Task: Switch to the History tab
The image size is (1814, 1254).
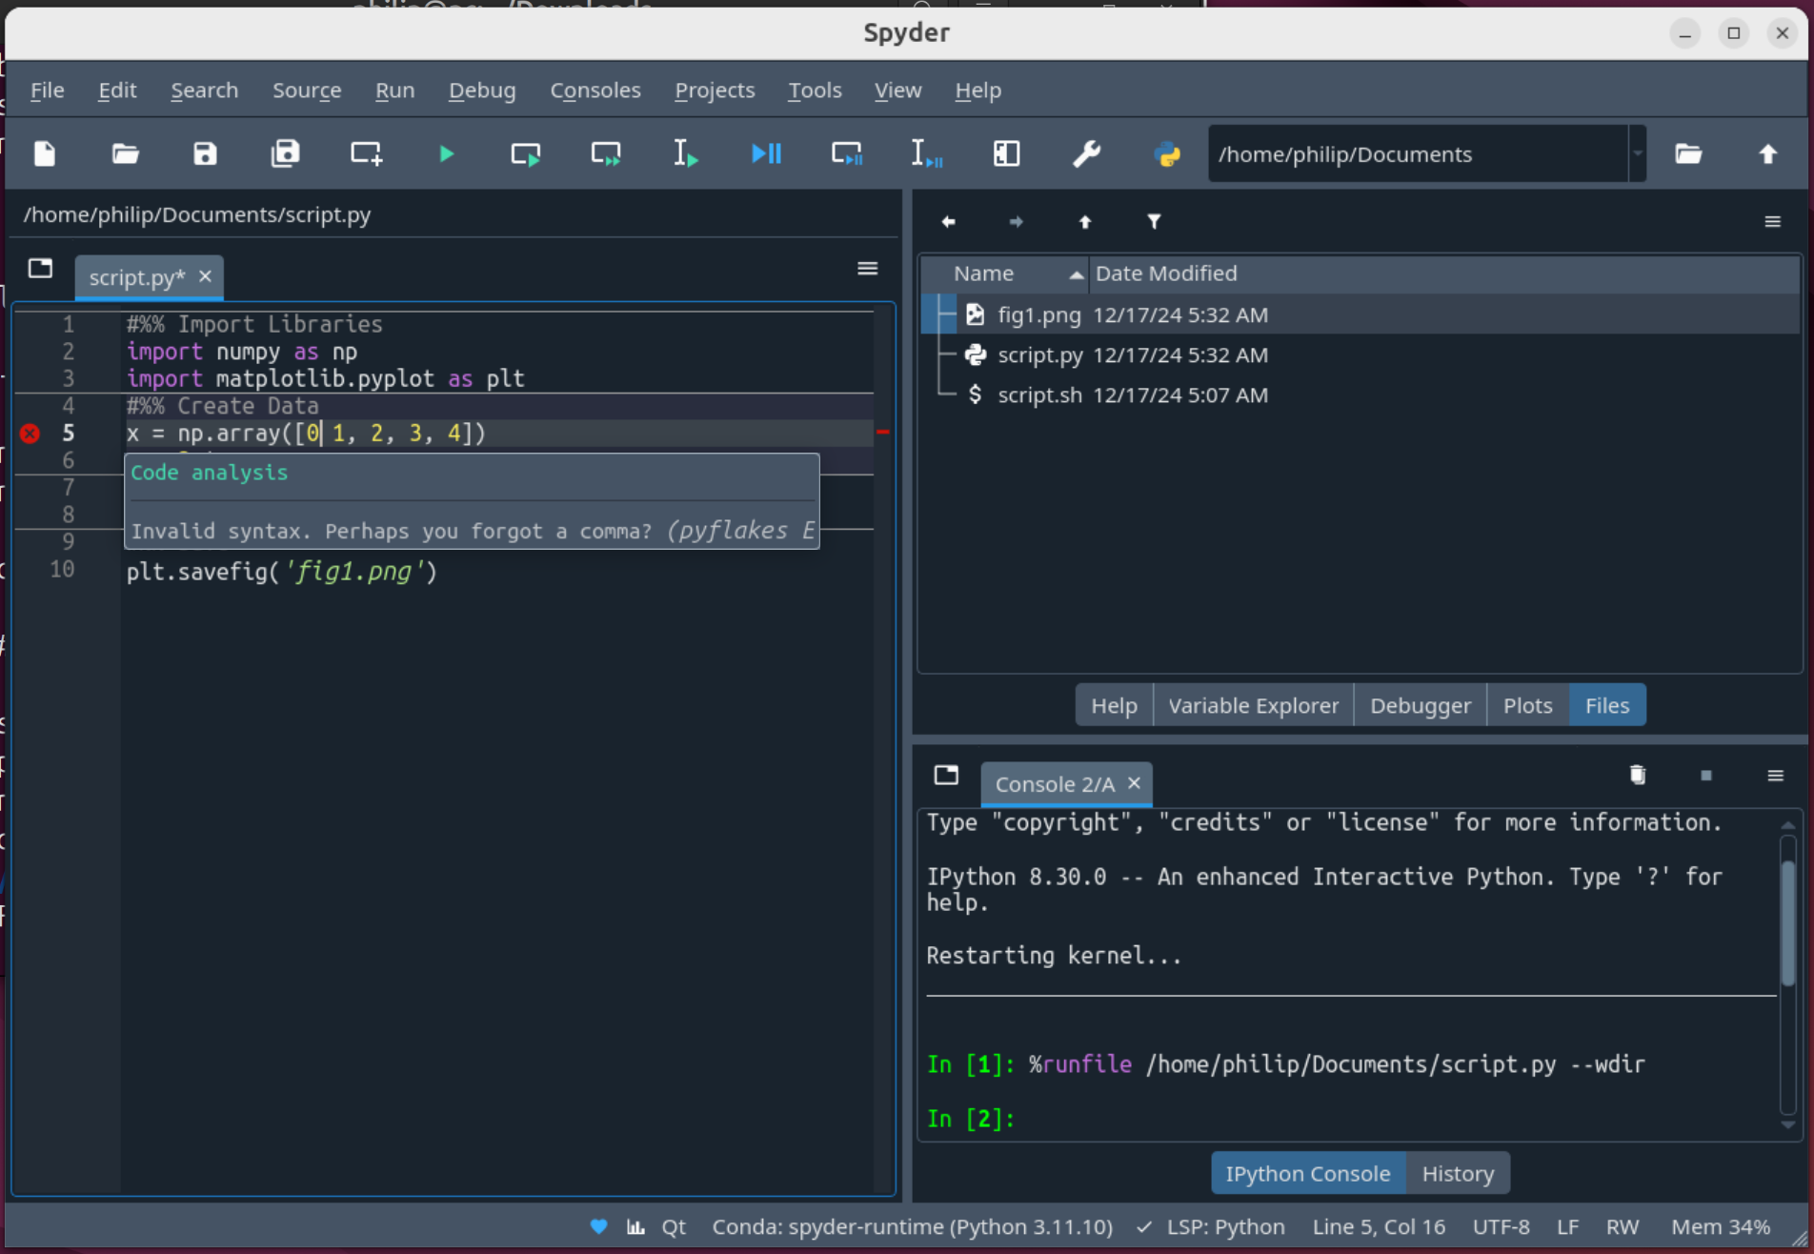Action: click(x=1458, y=1173)
